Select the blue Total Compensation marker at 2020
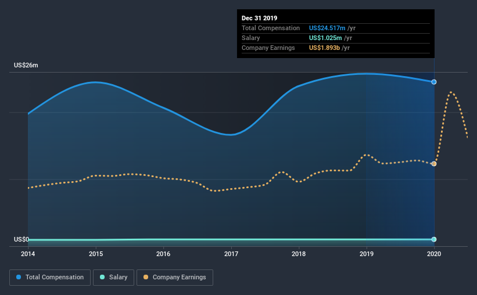The image size is (477, 295). coord(434,82)
